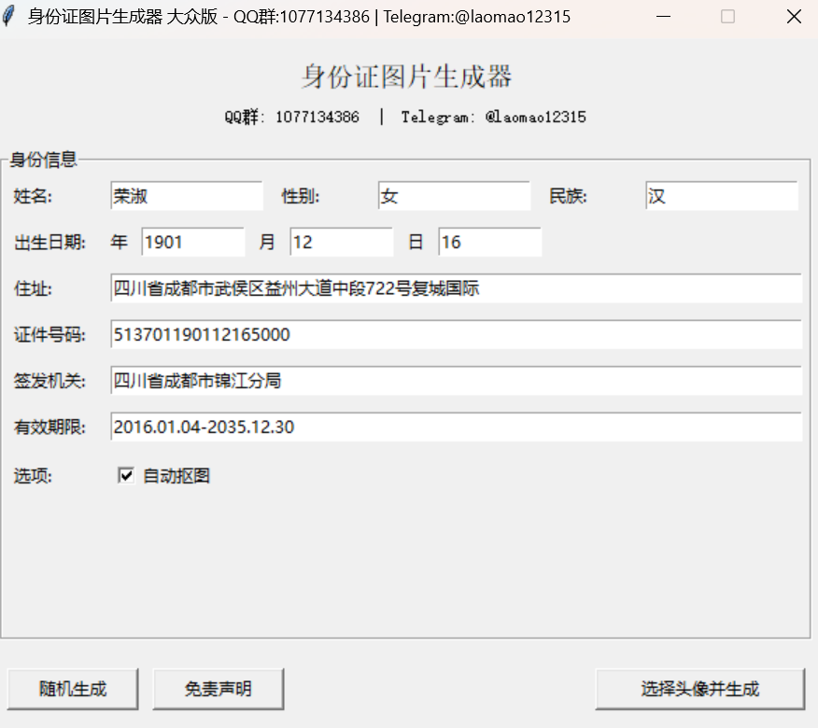Select the 性别 input field

coord(455,196)
